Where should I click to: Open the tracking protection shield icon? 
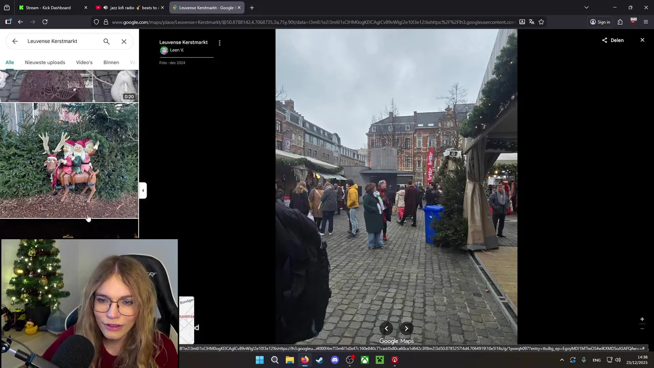click(x=96, y=22)
